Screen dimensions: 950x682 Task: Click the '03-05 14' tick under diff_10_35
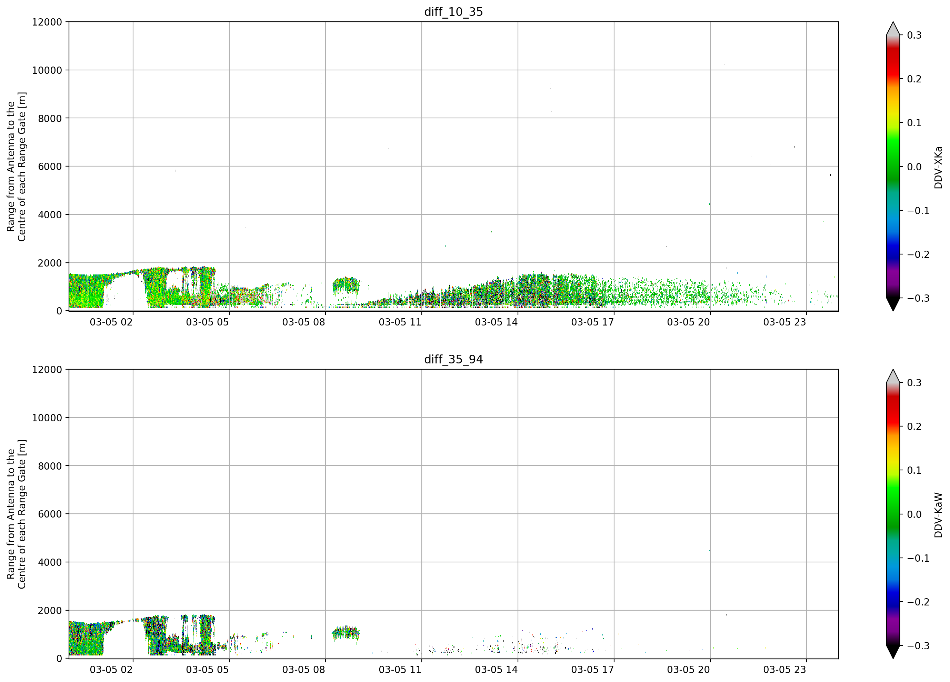click(x=496, y=322)
